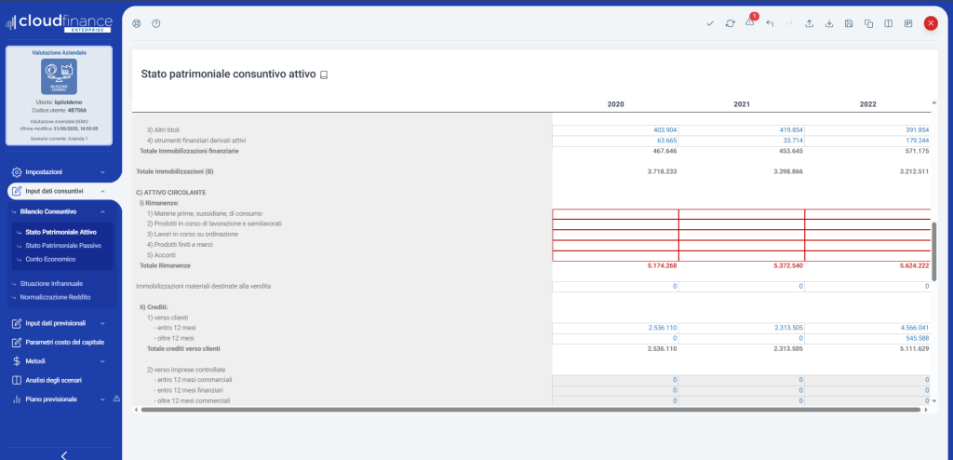Click the undo arrow icon
The width and height of the screenshot is (953, 460).
[x=770, y=23]
